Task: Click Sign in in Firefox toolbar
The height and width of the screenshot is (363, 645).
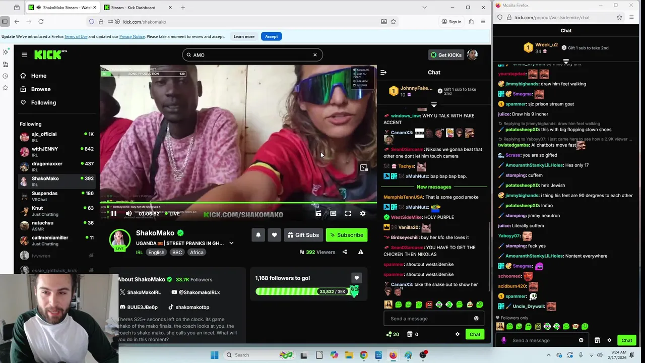Action: [x=451, y=22]
